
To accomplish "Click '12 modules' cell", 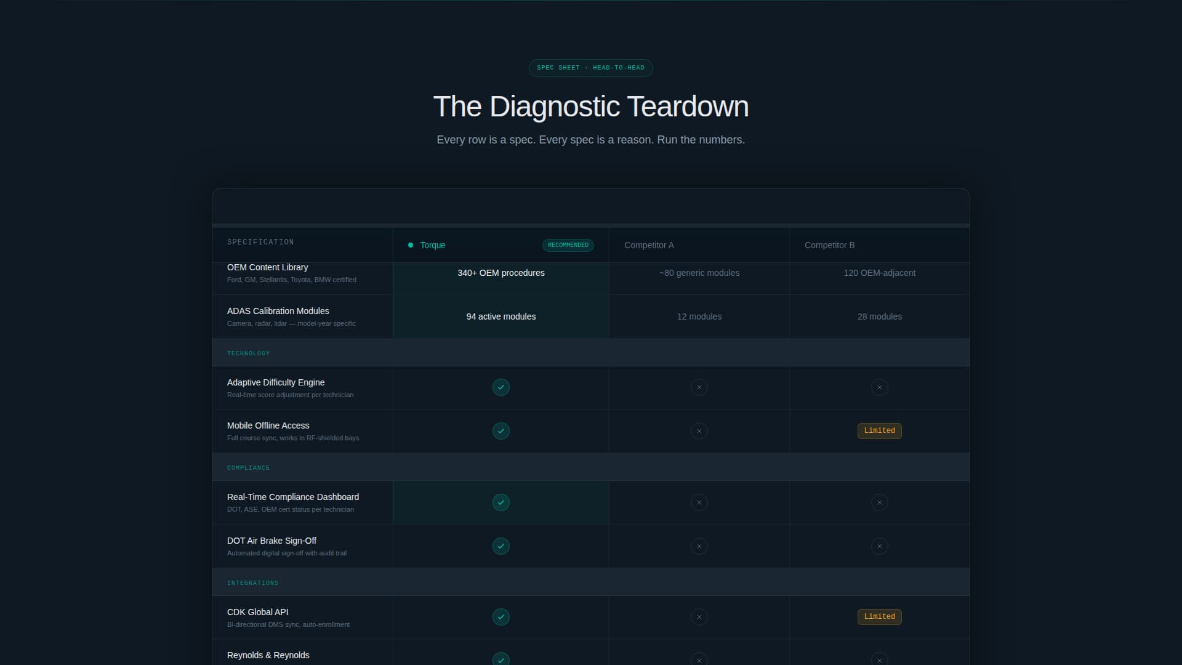I will [699, 316].
